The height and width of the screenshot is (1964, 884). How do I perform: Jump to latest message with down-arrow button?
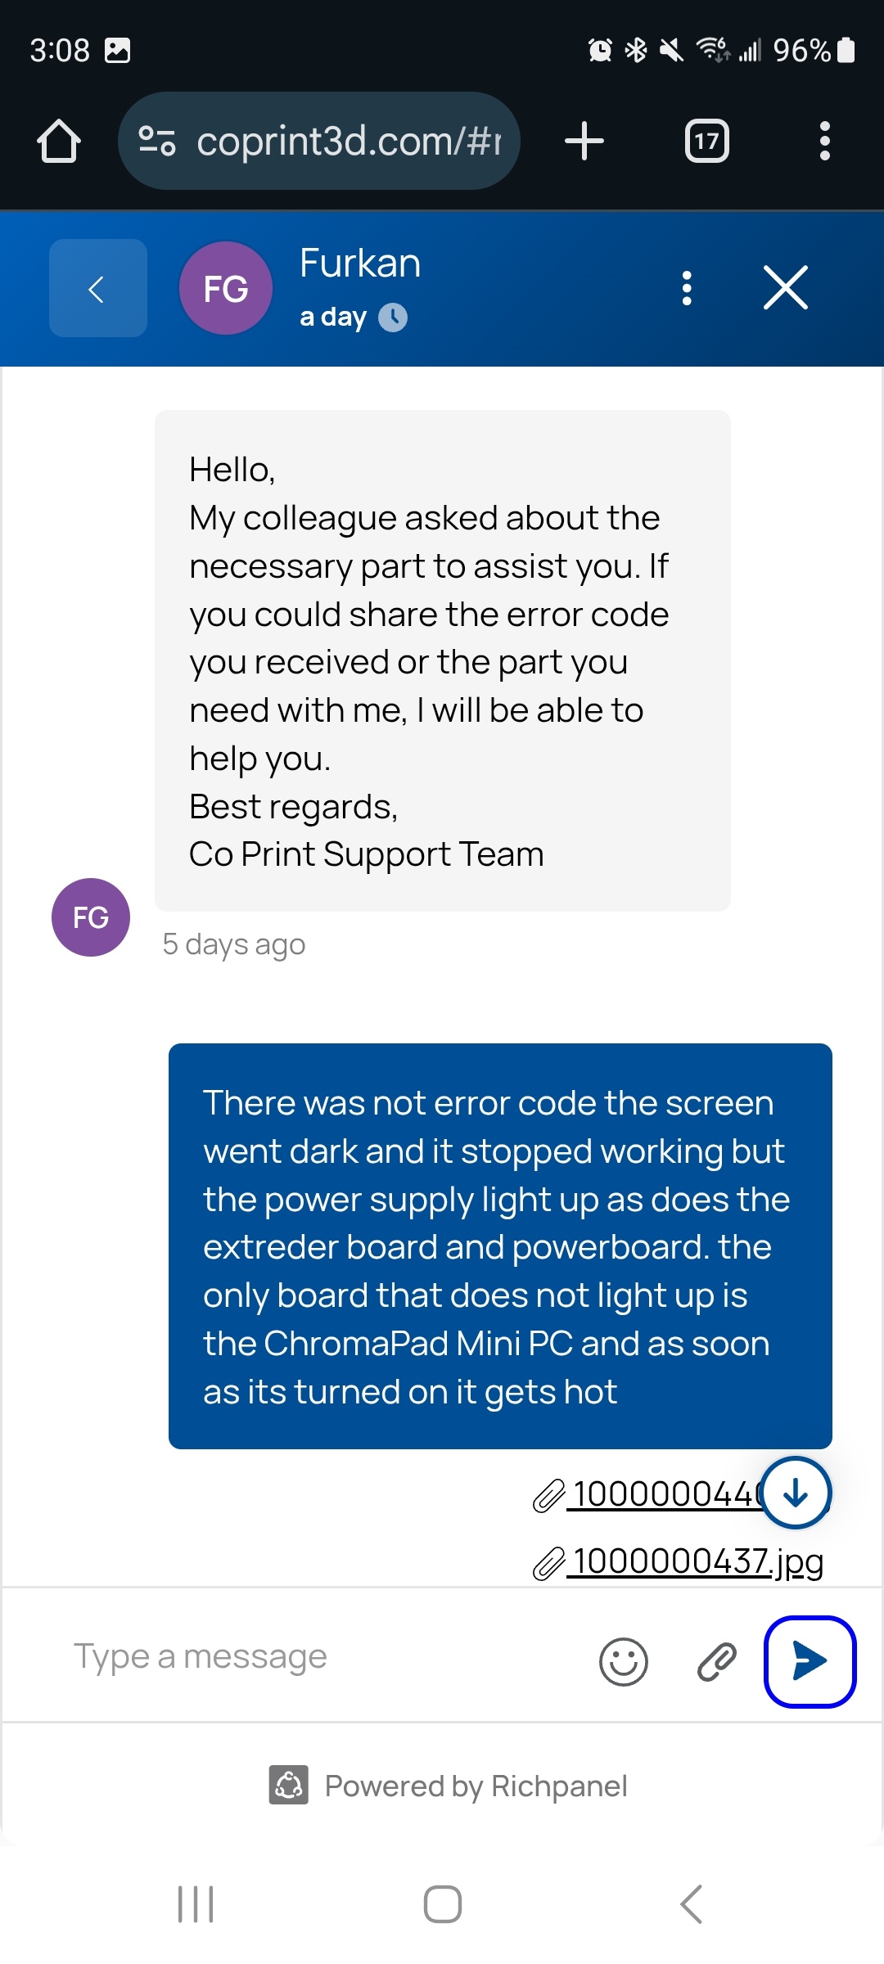pyautogui.click(x=796, y=1493)
